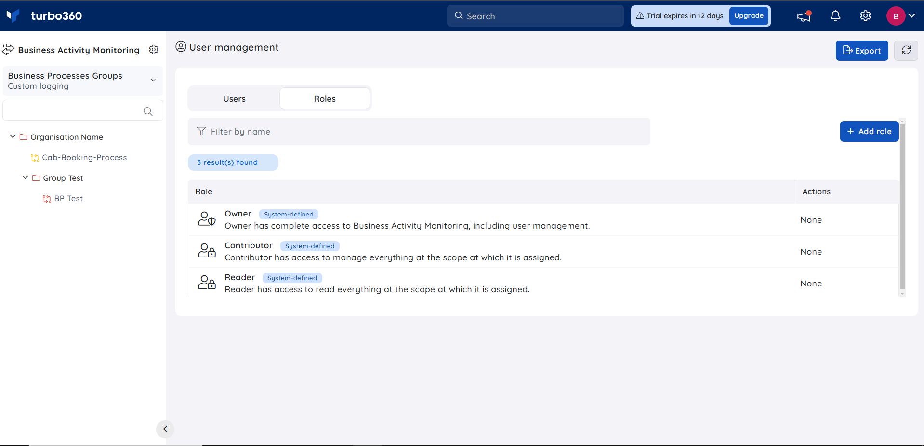Screen dimensions: 924x446
Task: Click System-defined badge next to Owner
Action: pyautogui.click(x=289, y=214)
